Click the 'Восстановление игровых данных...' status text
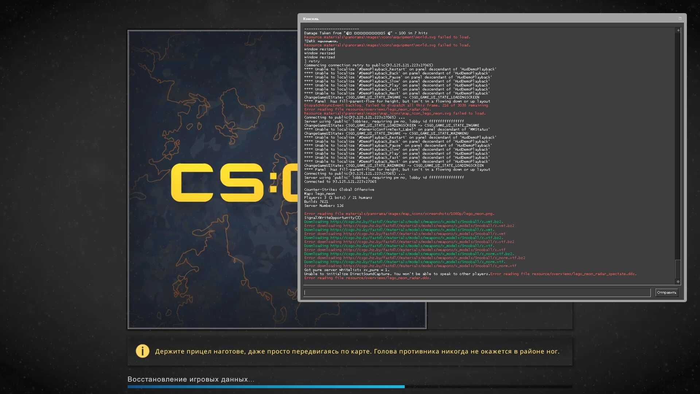 pos(191,379)
